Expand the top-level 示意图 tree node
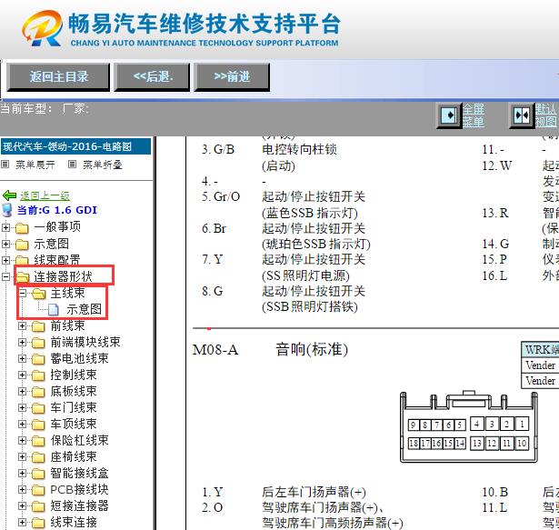This screenshot has height=530, width=559. [x=5, y=244]
